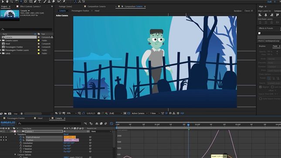Select the Zoom tool in top toolbar
281x158 pixels.
tap(11, 1)
